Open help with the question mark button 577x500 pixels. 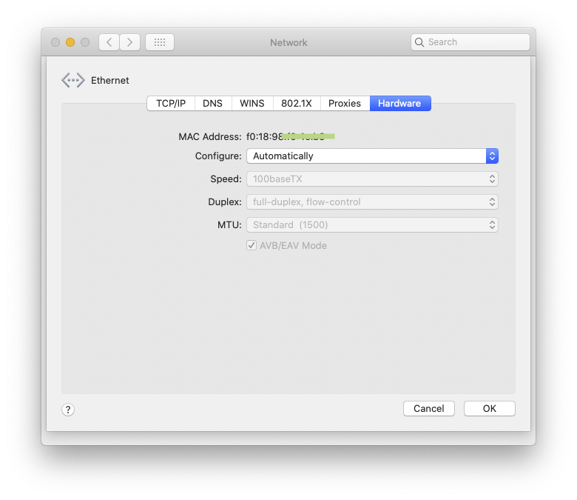(68, 410)
